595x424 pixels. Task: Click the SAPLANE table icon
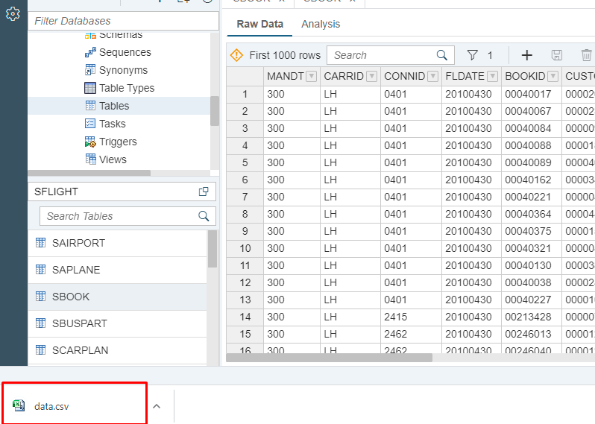pos(40,270)
